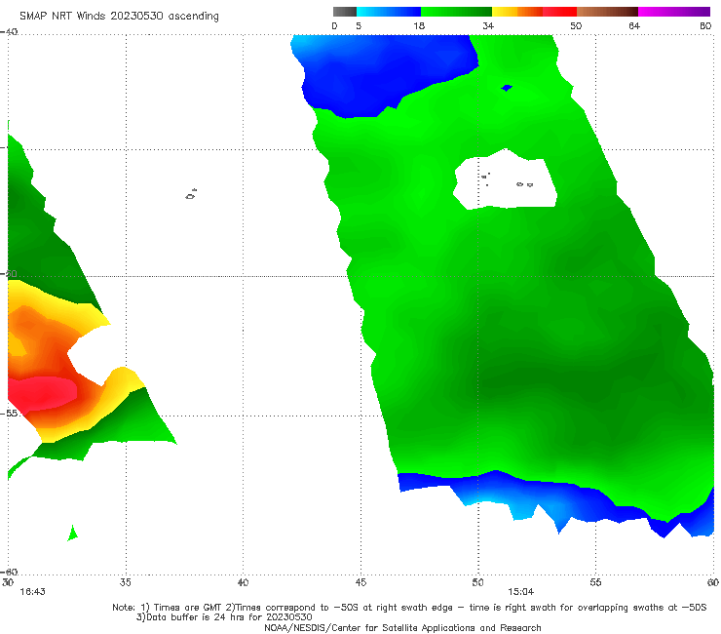The width and height of the screenshot is (721, 634).
Task: Choose the red segment of the color bar
Action: coord(559,12)
